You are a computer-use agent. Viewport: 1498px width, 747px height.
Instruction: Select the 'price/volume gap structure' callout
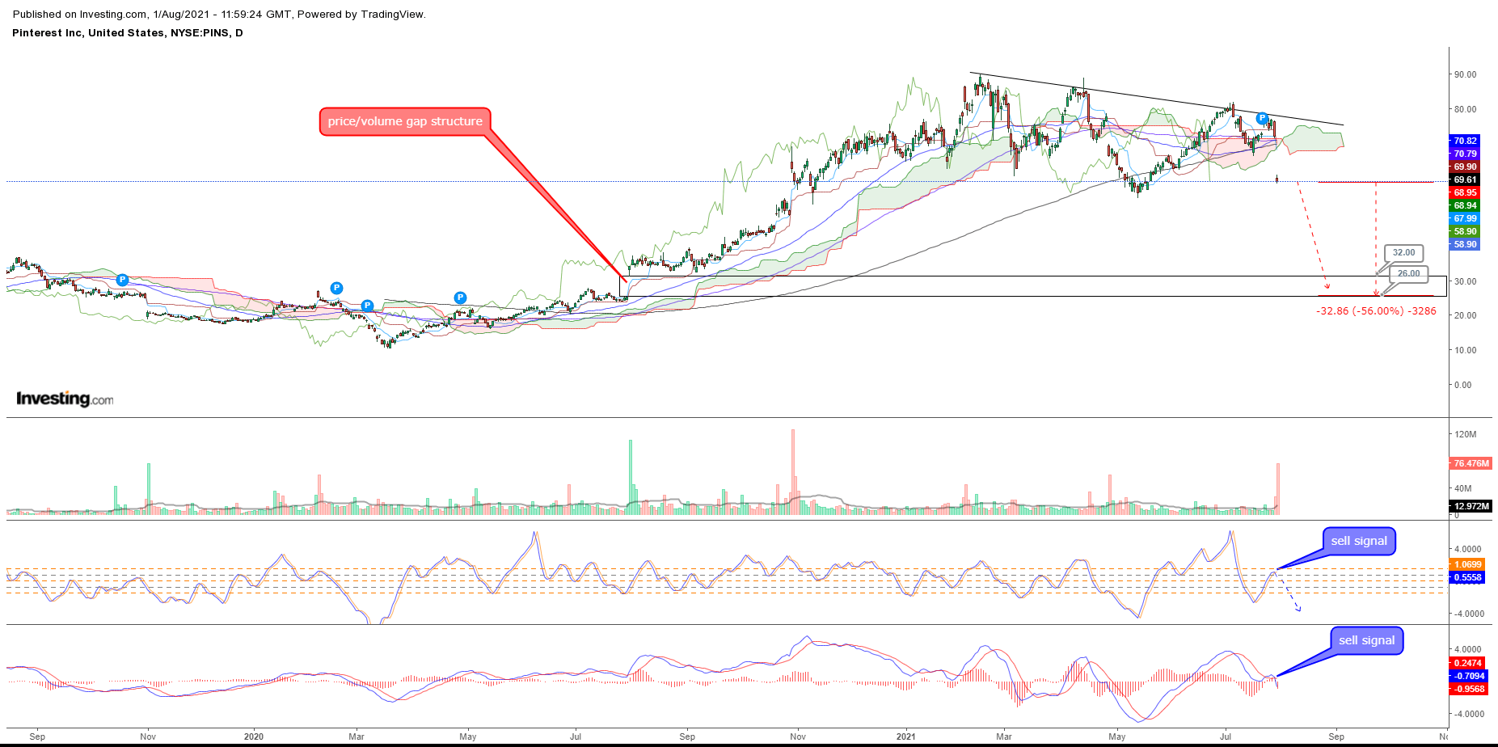click(x=405, y=121)
